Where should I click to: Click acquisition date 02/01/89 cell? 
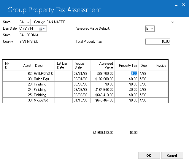pos(81,79)
